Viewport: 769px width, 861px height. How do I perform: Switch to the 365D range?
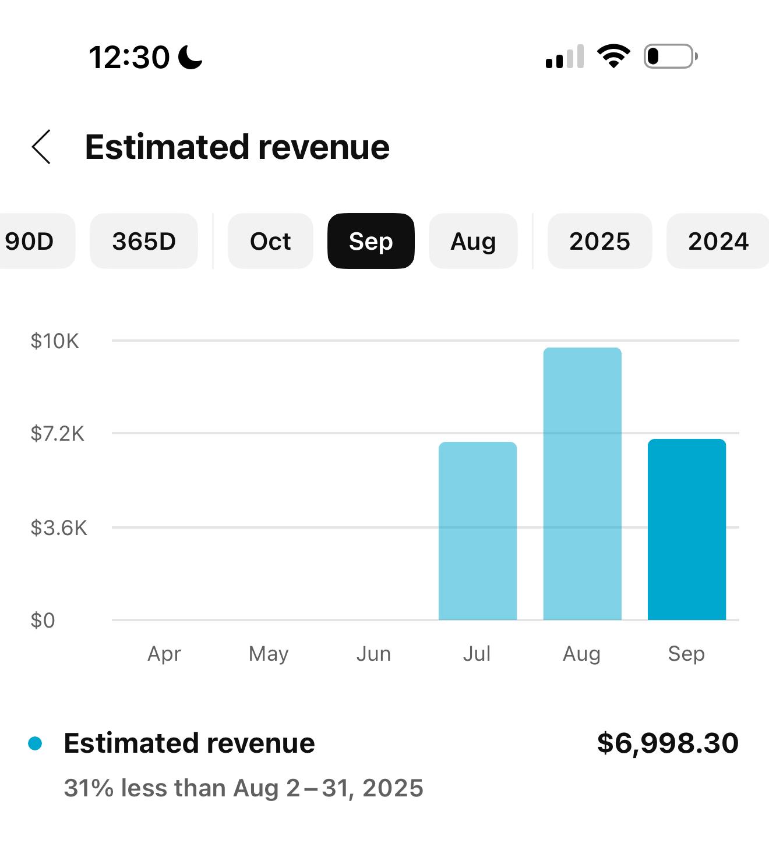tap(144, 241)
